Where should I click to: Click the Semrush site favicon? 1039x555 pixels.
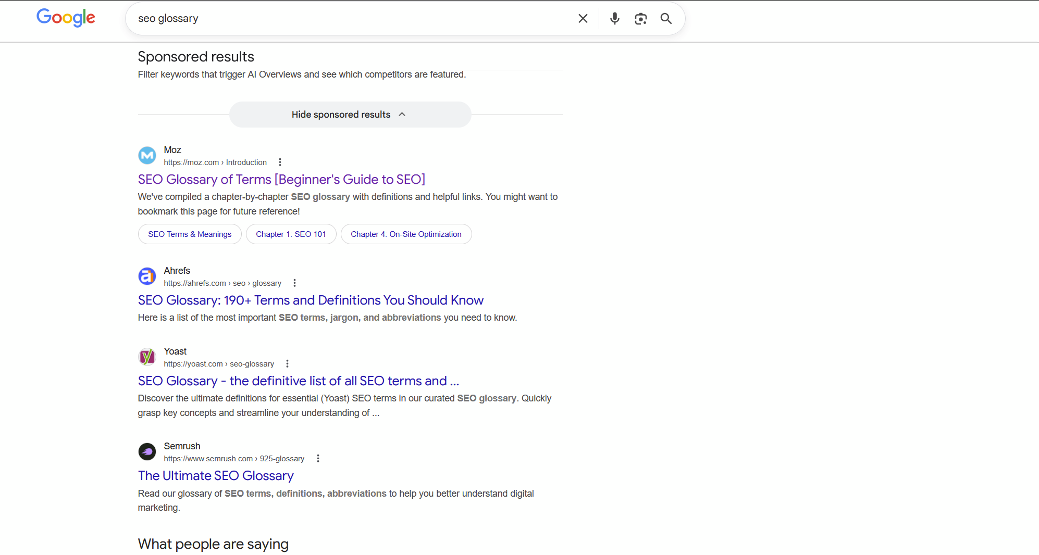pos(147,451)
